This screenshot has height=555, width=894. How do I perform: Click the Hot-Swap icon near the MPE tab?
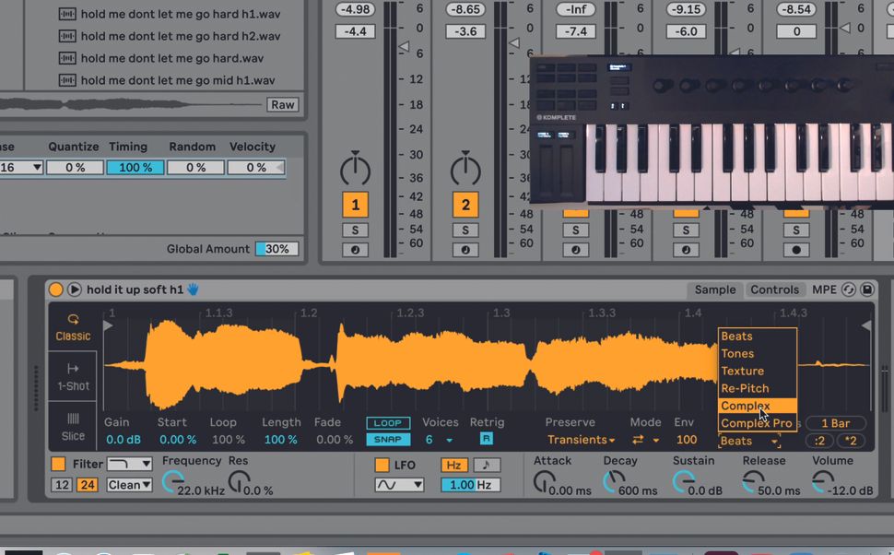pos(846,289)
